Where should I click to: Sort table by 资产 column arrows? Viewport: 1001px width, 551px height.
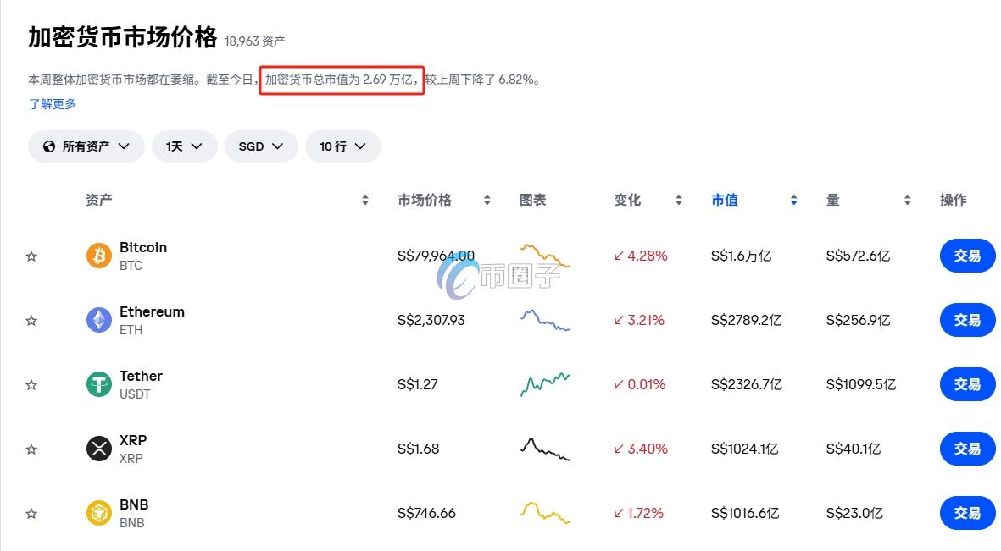(365, 201)
